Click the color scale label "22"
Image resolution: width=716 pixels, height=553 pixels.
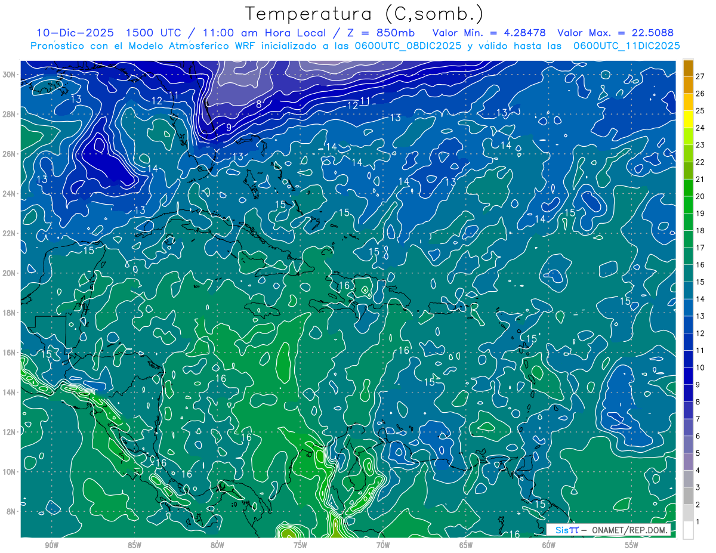click(x=700, y=162)
